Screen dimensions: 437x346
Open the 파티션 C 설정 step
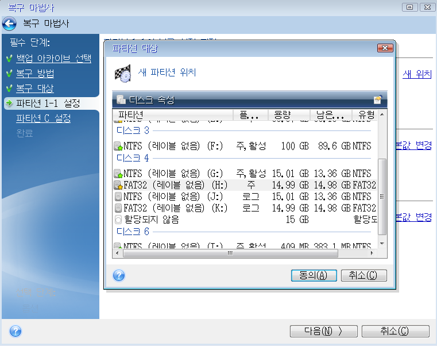click(44, 118)
